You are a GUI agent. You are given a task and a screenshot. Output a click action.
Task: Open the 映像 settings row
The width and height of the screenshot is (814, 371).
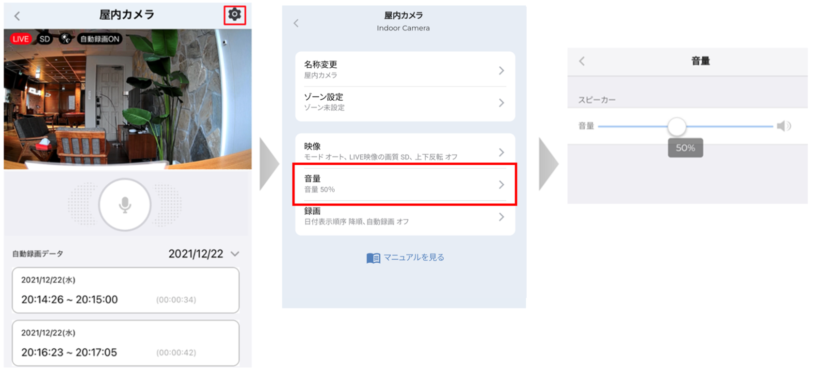tap(404, 151)
